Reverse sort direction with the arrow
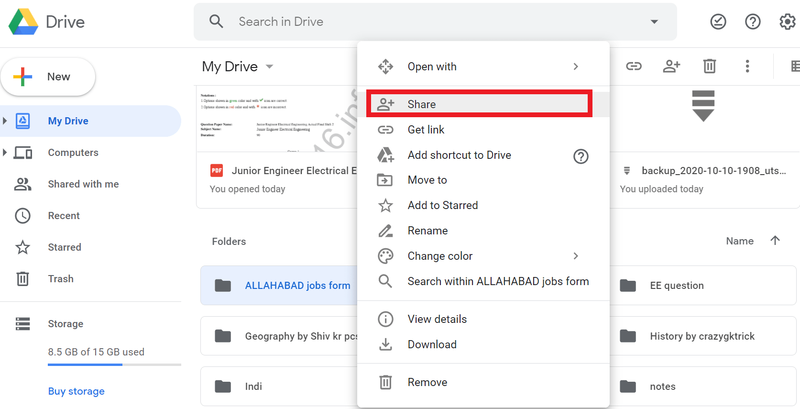Viewport: 800px width, 409px height. coord(775,241)
